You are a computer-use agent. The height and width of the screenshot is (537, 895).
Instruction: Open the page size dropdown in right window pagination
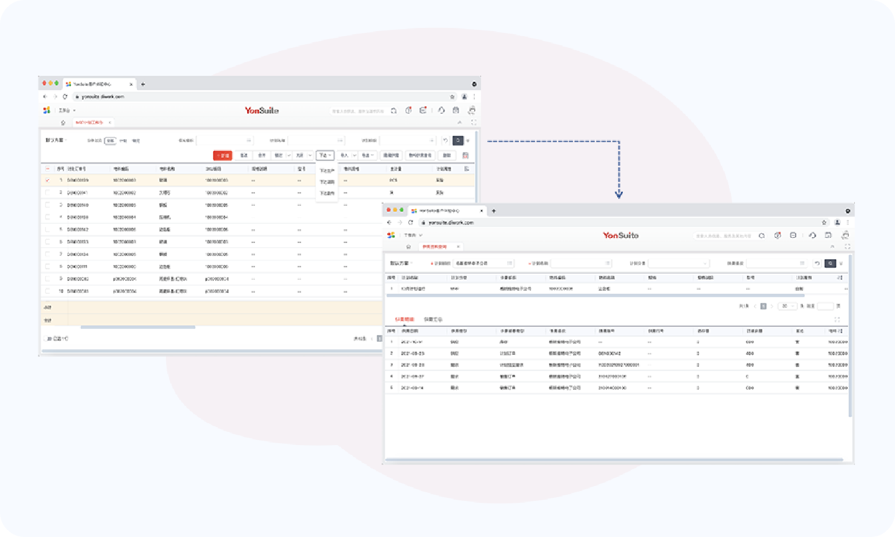787,306
